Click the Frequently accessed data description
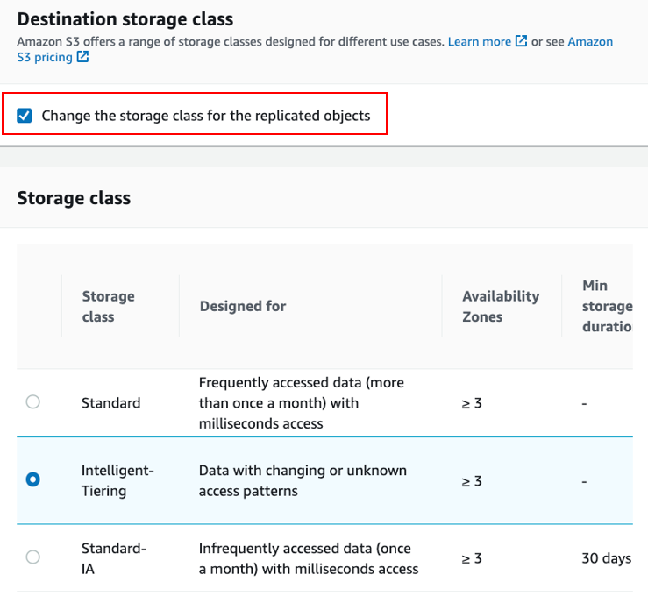This screenshot has width=648, height=596. click(x=301, y=403)
